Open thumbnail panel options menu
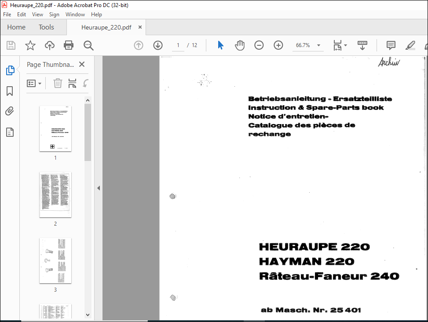The height and width of the screenshot is (322, 428). pos(34,83)
